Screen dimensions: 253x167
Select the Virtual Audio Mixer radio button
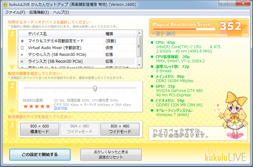click(22, 48)
